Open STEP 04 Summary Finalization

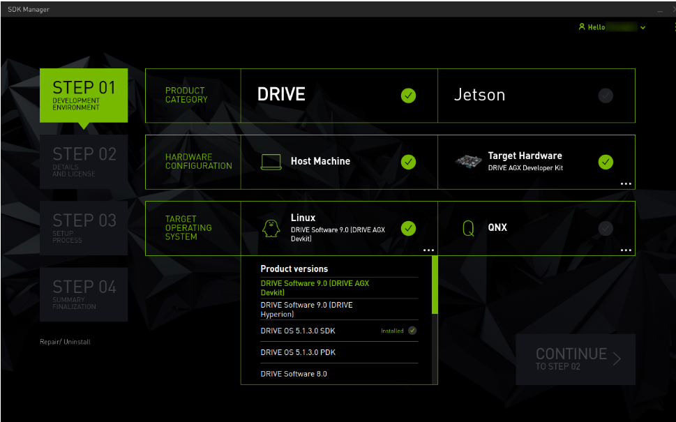[83, 294]
